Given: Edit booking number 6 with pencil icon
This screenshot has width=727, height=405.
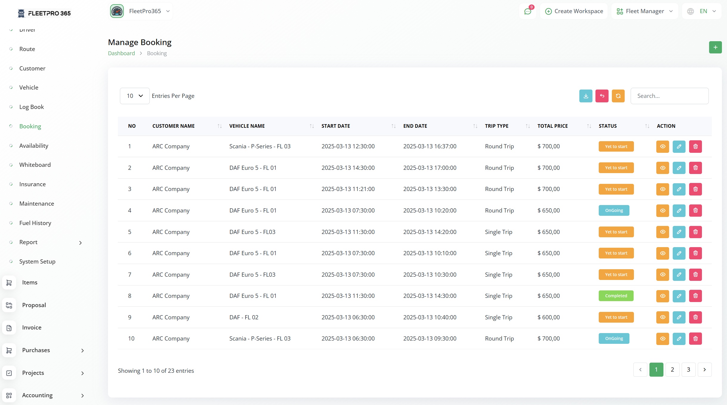Looking at the screenshot, I should pyautogui.click(x=679, y=253).
